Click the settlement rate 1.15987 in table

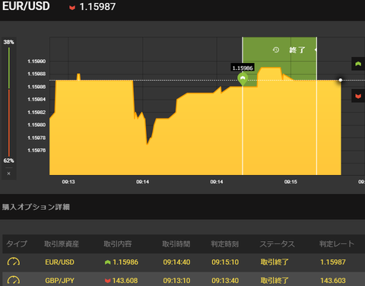[x=333, y=262]
